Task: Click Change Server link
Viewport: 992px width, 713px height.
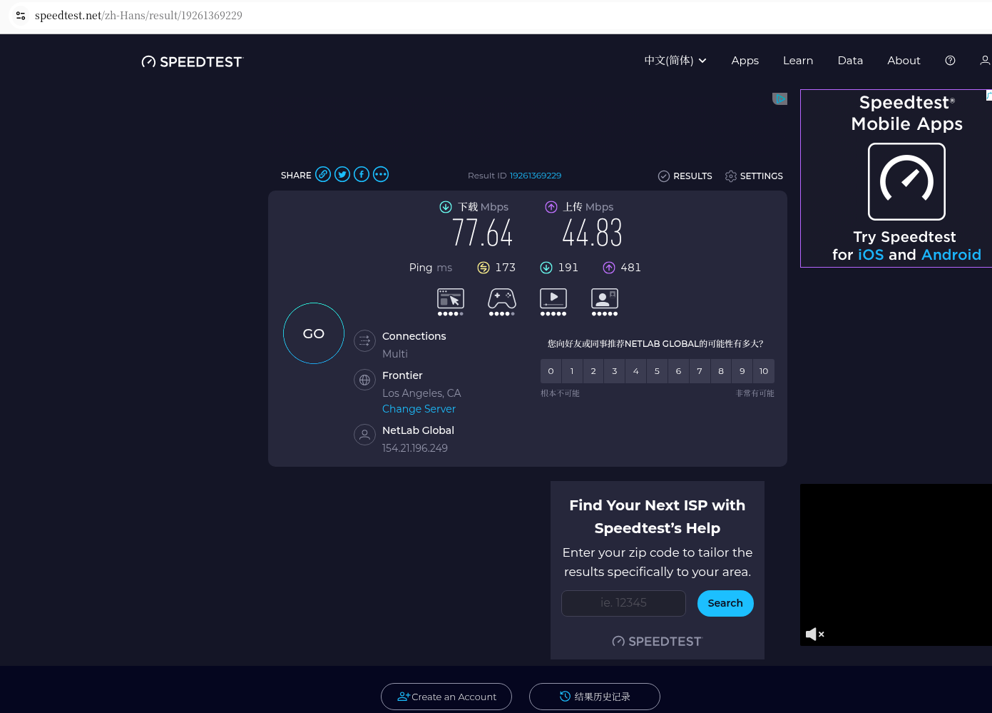Action: point(419,409)
